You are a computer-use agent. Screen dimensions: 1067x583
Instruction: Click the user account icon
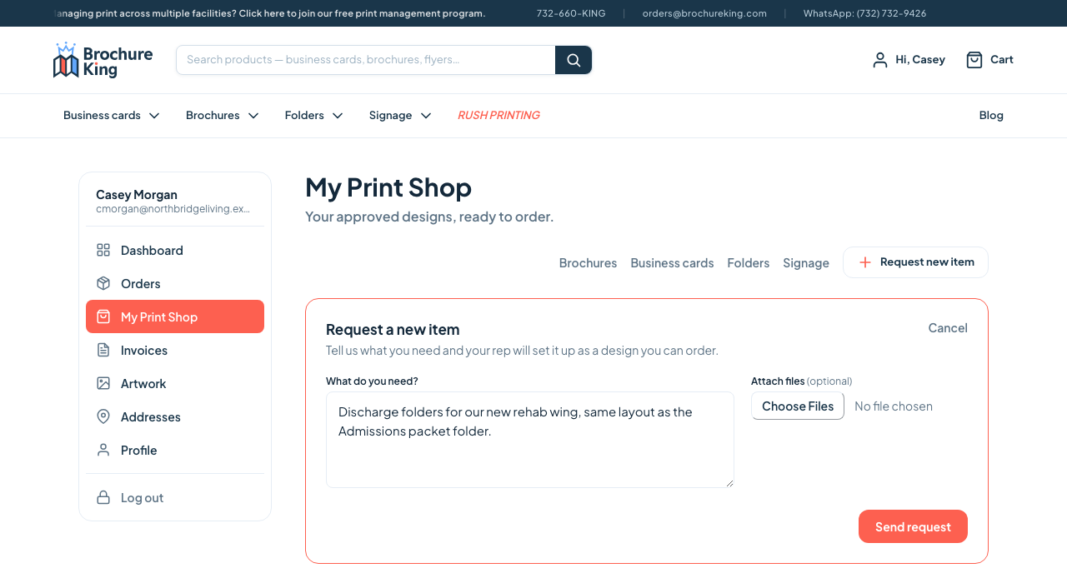tap(880, 60)
